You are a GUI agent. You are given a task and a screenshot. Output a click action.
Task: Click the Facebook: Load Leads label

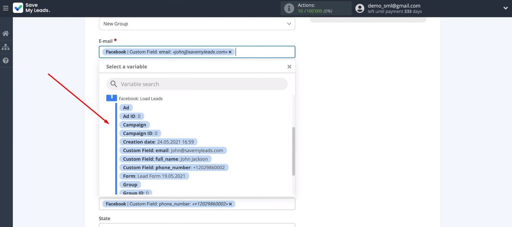click(141, 98)
